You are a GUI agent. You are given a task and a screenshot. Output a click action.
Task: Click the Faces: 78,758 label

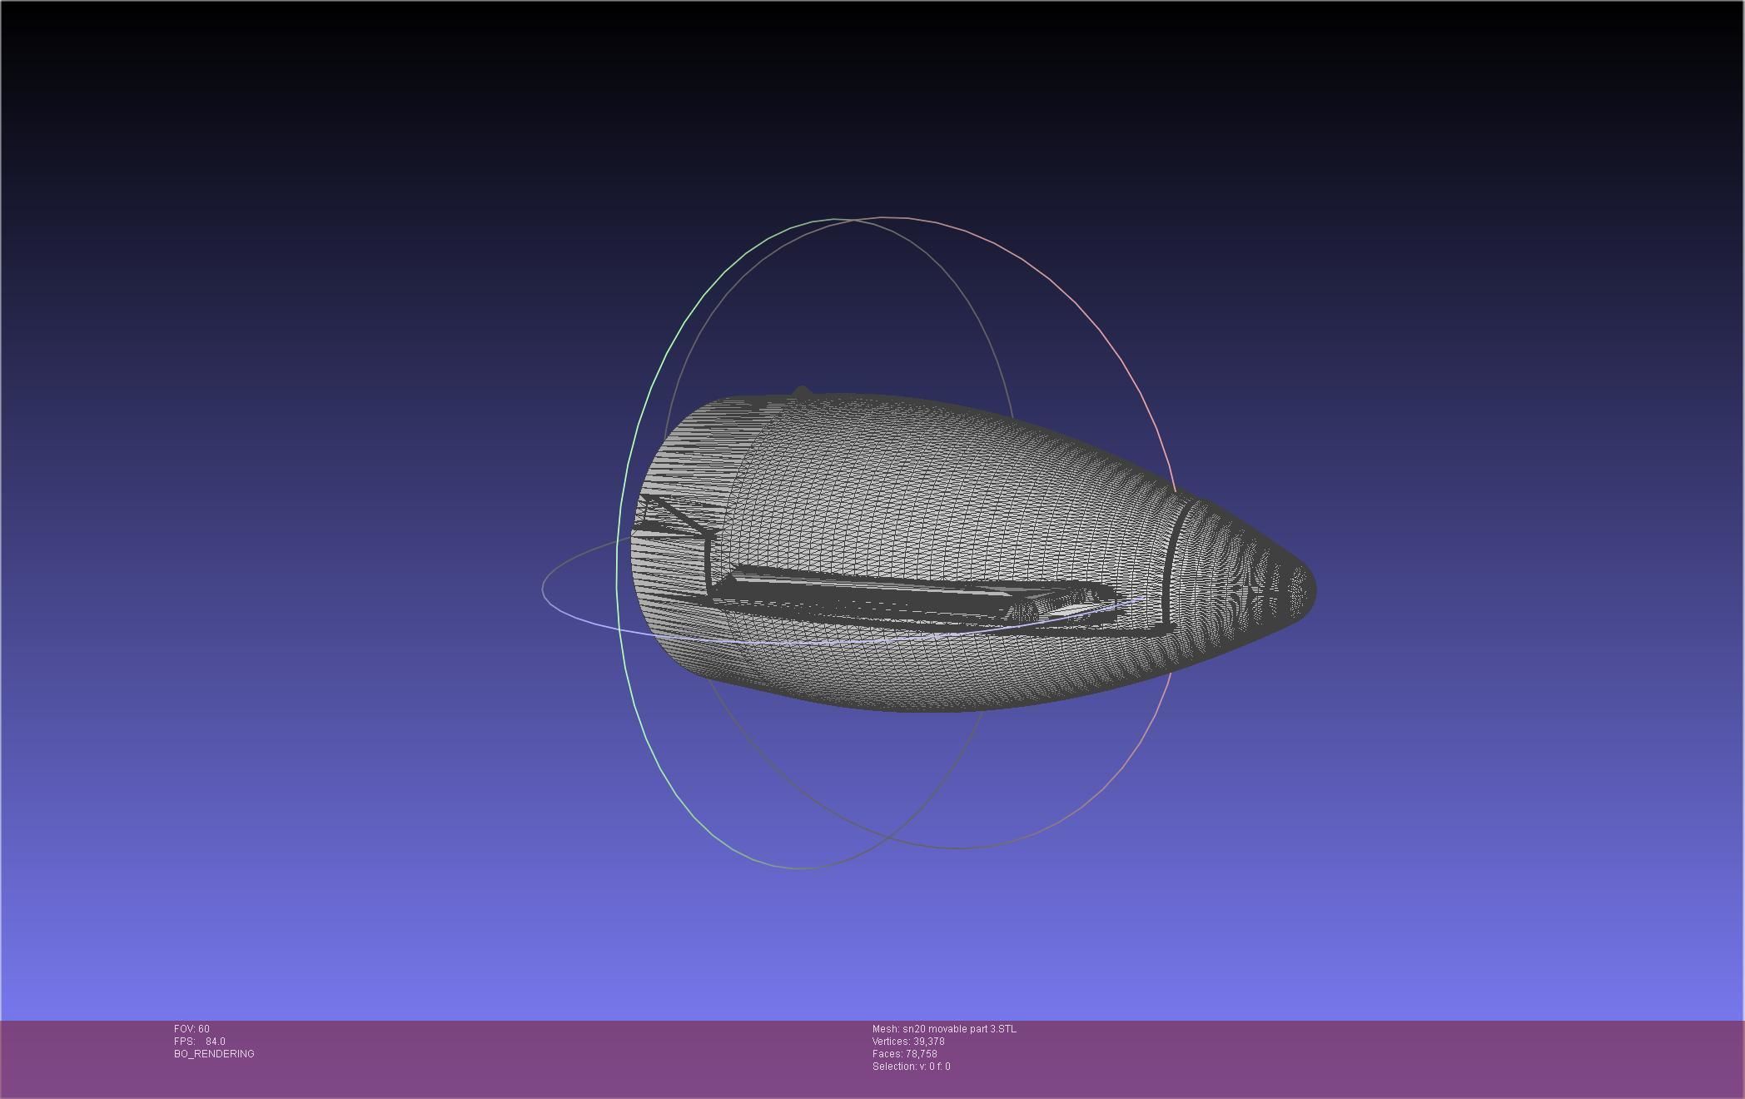click(x=905, y=1054)
